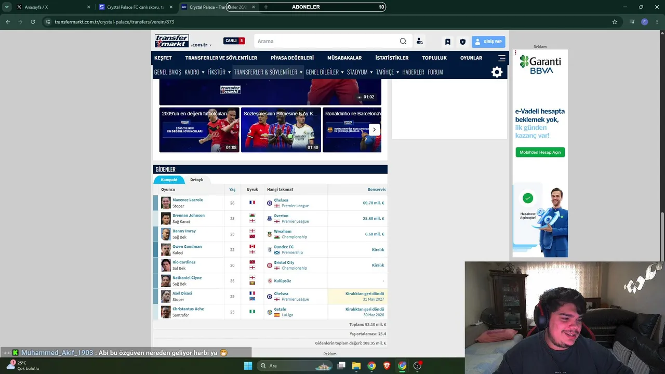Open the İSTATİSTİKLER menu
This screenshot has width=665, height=374.
[x=392, y=58]
